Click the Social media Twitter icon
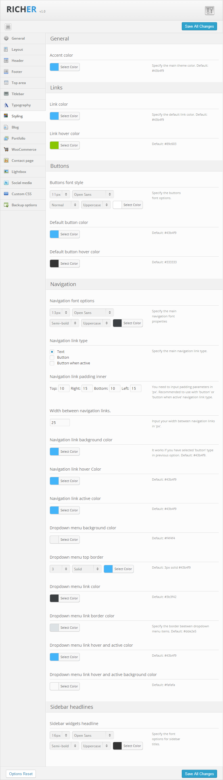This screenshot has width=223, height=780. [x=6, y=183]
